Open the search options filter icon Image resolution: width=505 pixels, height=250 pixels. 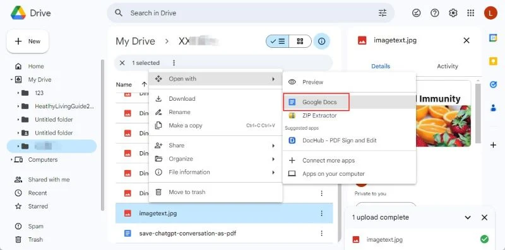(383, 13)
